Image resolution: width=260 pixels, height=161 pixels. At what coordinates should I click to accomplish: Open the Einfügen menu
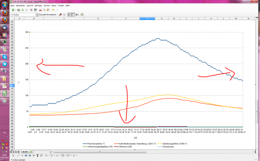pos(38,6)
